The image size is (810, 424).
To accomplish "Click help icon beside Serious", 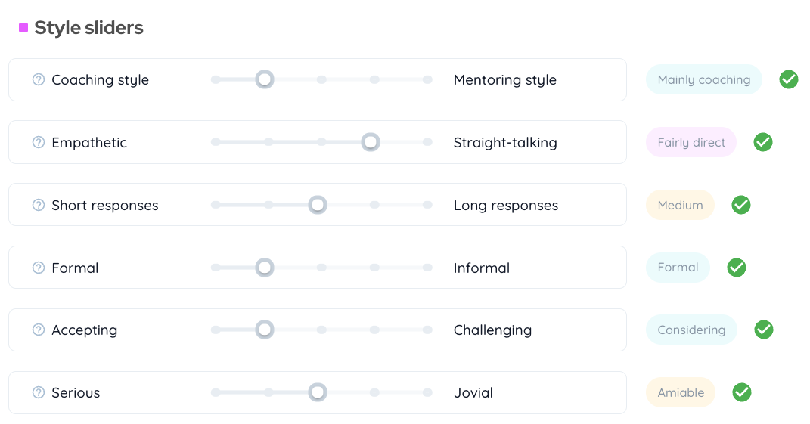I will pos(39,392).
